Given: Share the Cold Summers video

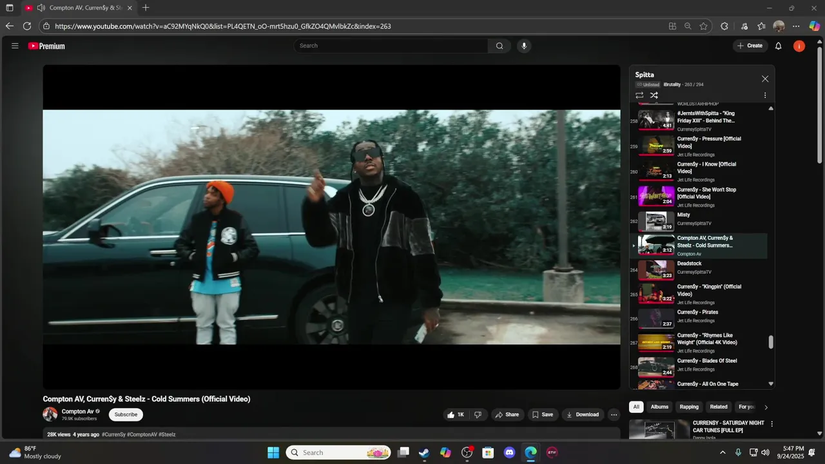Looking at the screenshot, I should (x=507, y=415).
